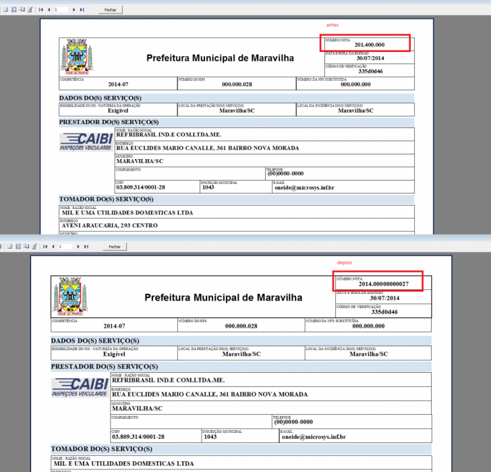Click competência 2014-07 in lower report
Image resolution: width=491 pixels, height=472 pixels.
pyautogui.click(x=114, y=326)
